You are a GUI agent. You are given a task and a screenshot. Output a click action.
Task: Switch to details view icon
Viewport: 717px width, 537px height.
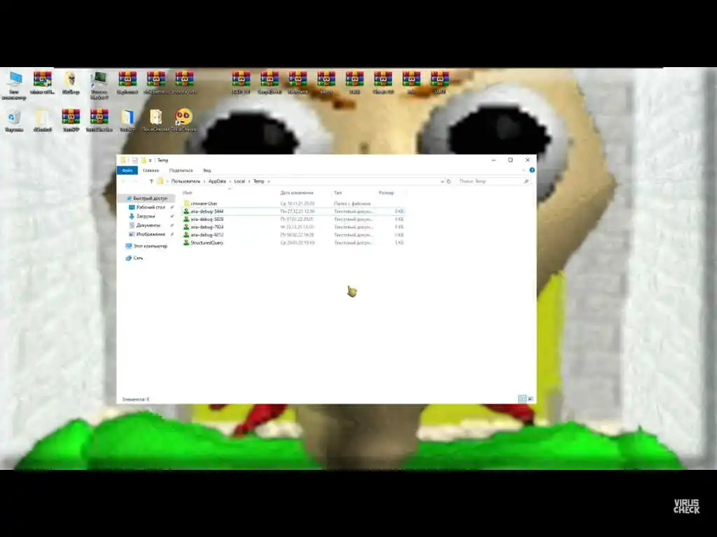(522, 399)
